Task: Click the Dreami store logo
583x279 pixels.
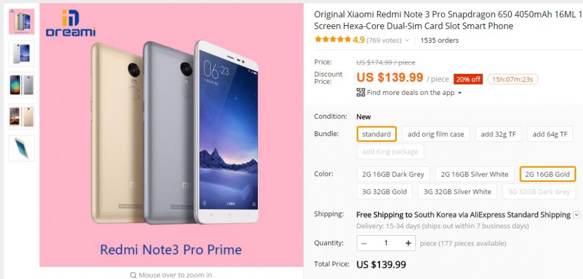Action: coord(71,24)
